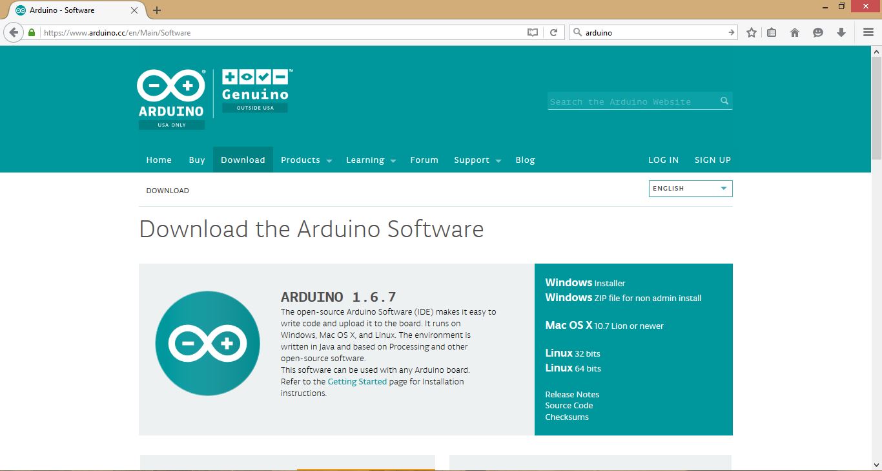Open Firefox bookmarks list icon

tap(772, 32)
